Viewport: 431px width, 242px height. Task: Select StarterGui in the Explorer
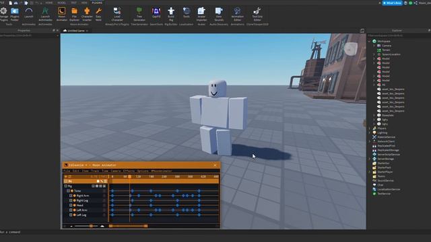coord(380,163)
